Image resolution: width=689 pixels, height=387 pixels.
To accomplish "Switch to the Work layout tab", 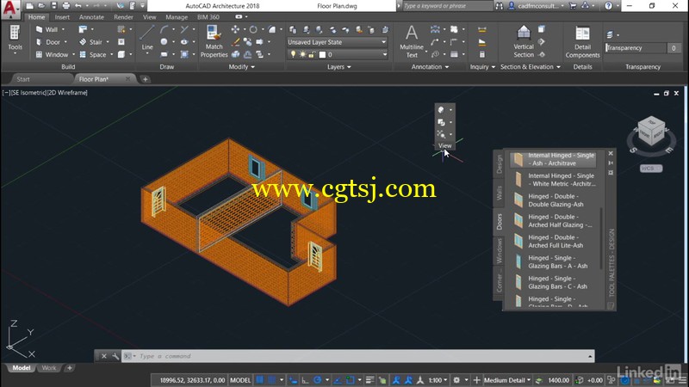I will pyautogui.click(x=49, y=368).
